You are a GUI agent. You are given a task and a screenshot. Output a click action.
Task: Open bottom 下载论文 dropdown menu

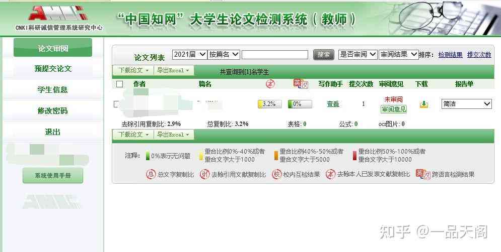(133, 135)
